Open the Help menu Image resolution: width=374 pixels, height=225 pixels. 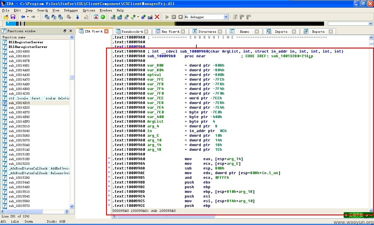point(120,10)
